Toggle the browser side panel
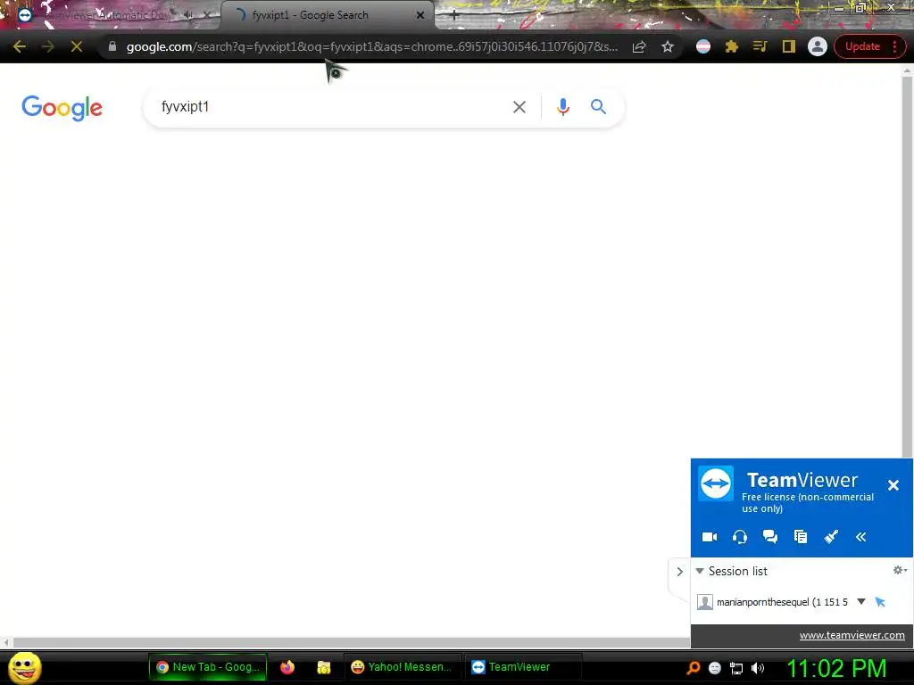Image resolution: width=914 pixels, height=685 pixels. 789,46
